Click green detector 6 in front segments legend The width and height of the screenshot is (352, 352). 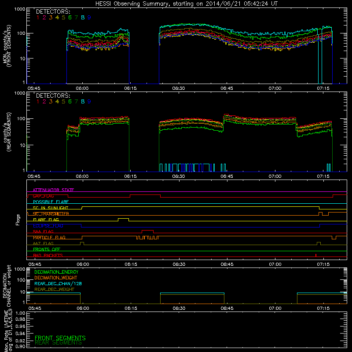[x=70, y=17]
